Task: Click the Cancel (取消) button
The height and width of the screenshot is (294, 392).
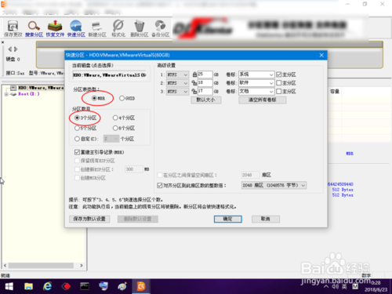Action: [x=266, y=219]
